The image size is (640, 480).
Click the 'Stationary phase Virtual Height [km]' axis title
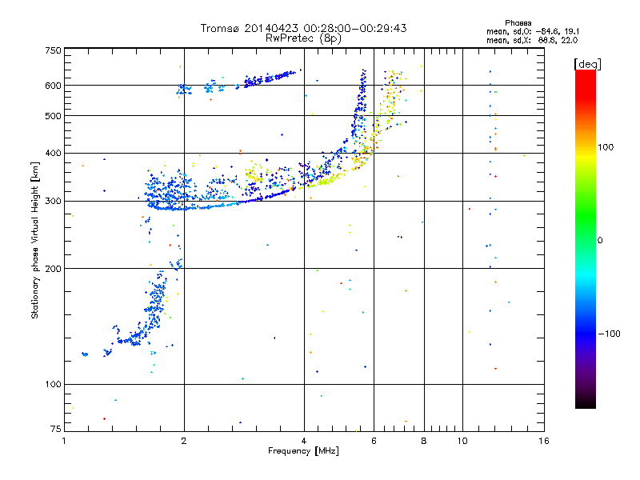point(35,241)
